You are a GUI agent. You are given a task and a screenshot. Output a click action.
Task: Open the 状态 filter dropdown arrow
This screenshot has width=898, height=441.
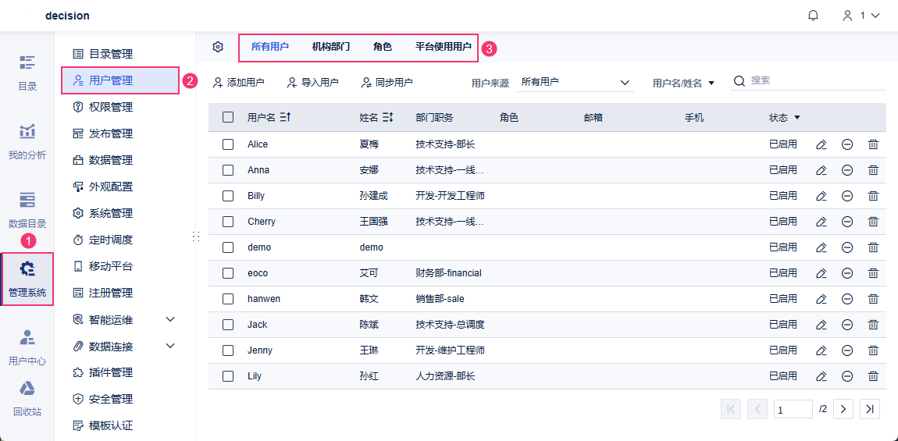797,118
